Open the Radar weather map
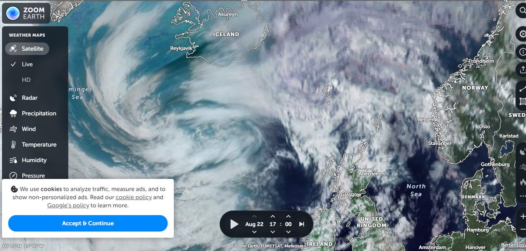This screenshot has width=526, height=251. pyautogui.click(x=30, y=98)
